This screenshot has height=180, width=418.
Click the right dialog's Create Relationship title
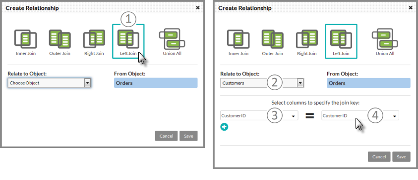(x=245, y=8)
